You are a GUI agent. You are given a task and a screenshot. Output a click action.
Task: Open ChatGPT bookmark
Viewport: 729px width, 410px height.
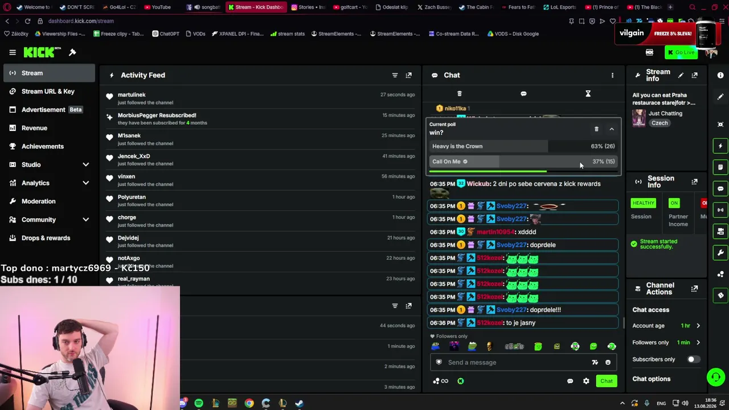click(166, 34)
